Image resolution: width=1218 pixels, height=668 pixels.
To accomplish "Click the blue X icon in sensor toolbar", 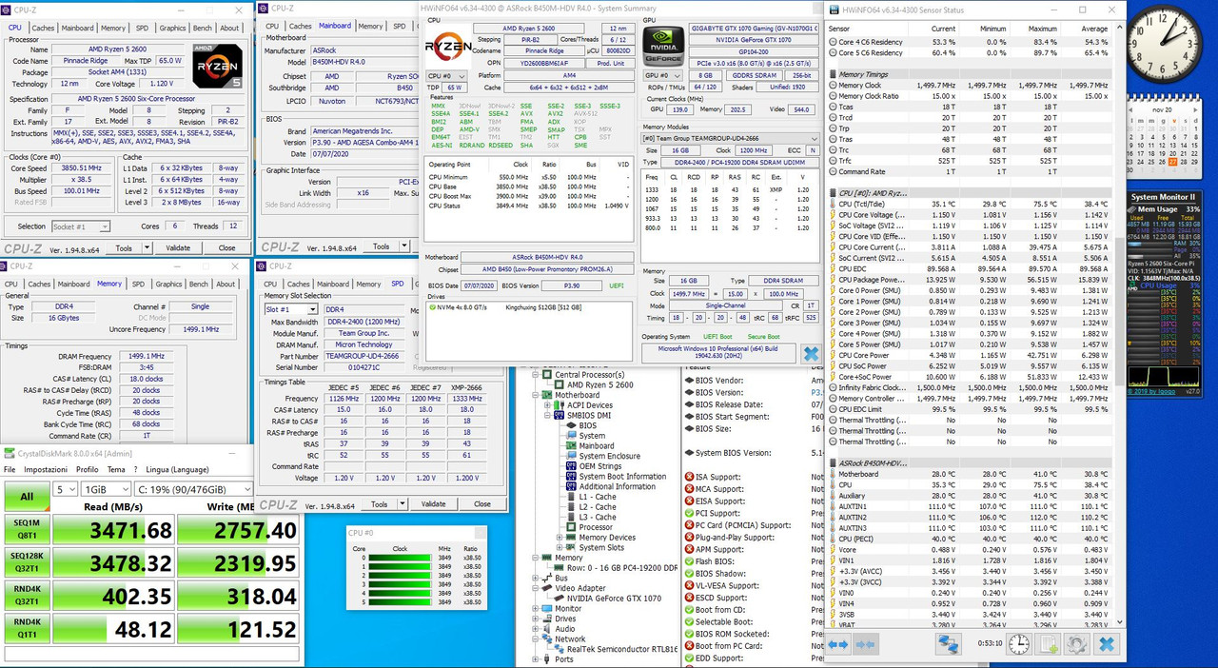I will 1106,644.
